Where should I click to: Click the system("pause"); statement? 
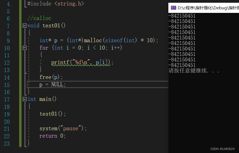(x=63, y=128)
